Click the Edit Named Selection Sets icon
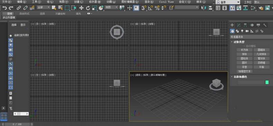The height and width of the screenshot is (126, 273). point(171,8)
